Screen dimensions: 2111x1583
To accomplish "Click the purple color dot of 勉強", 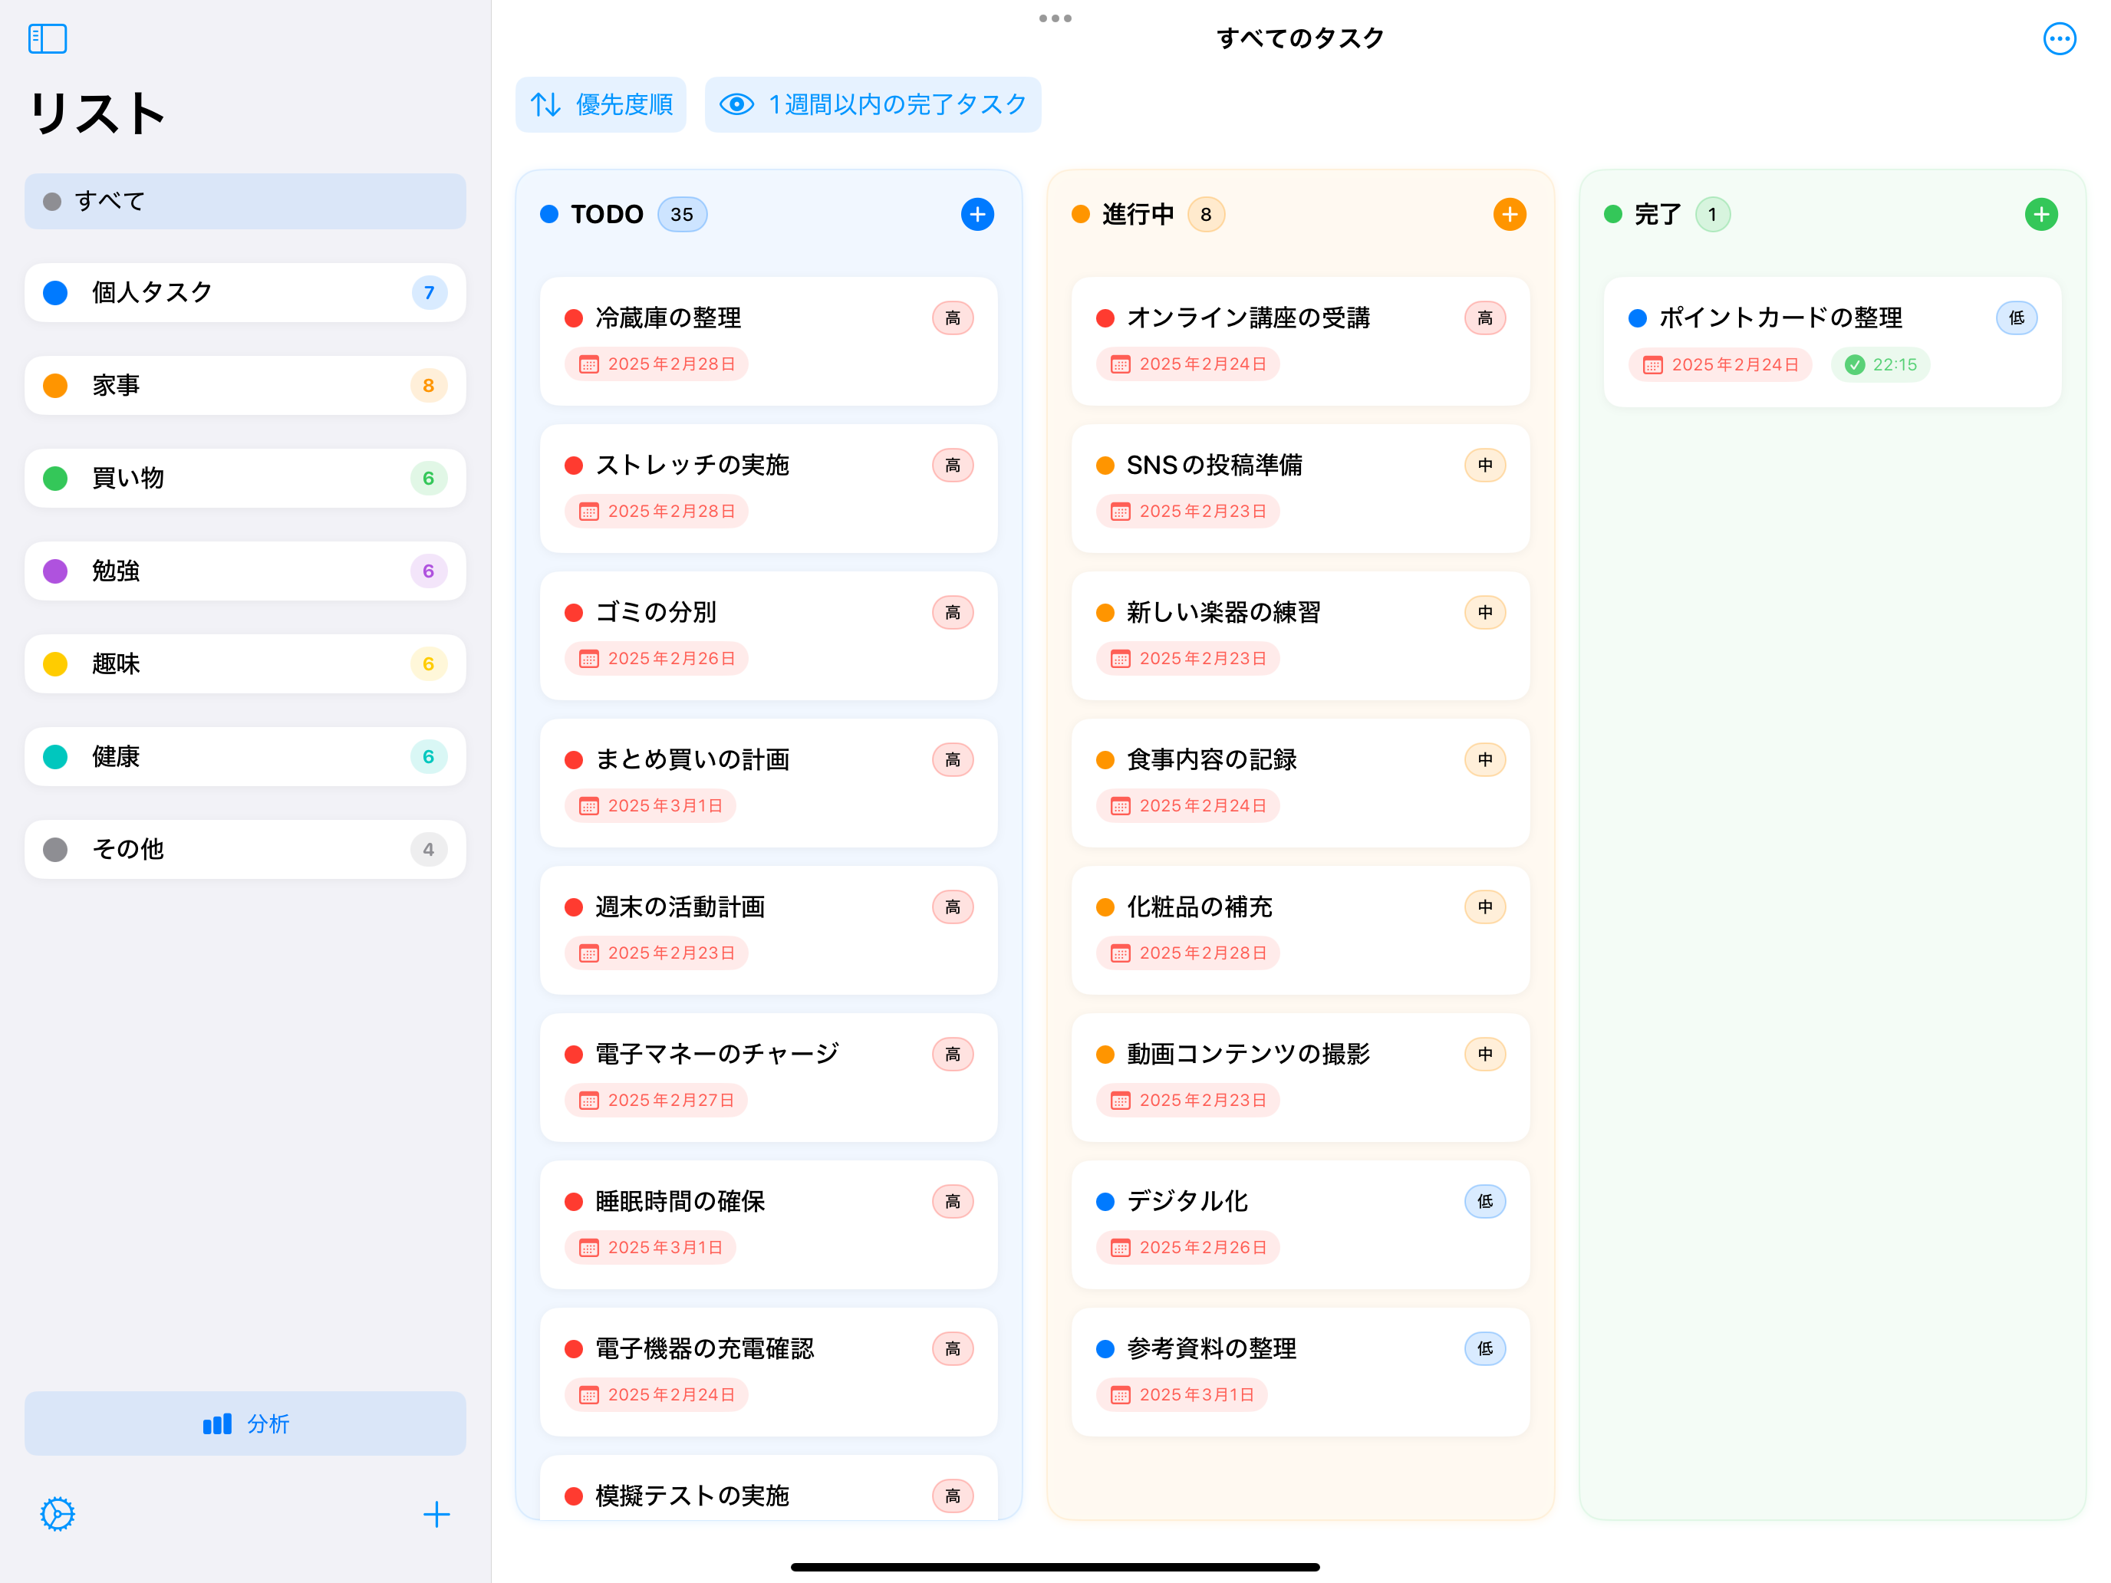I will 55,571.
